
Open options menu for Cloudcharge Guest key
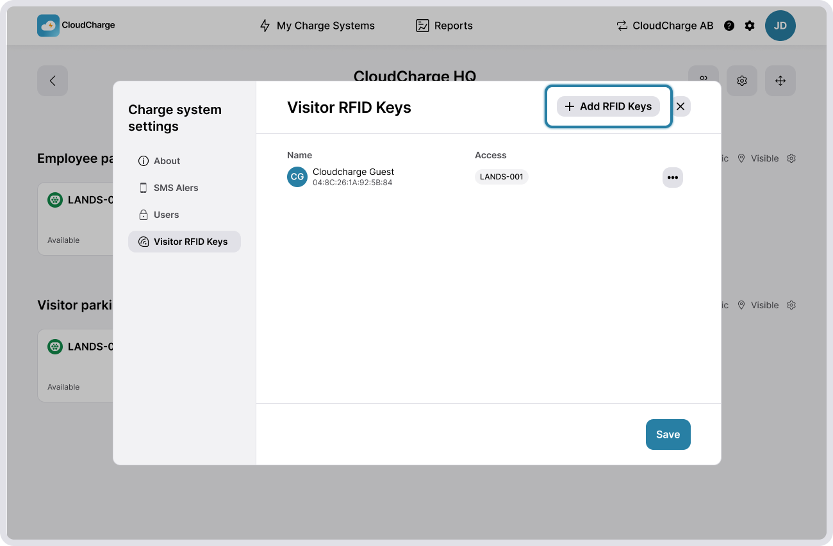pos(672,178)
